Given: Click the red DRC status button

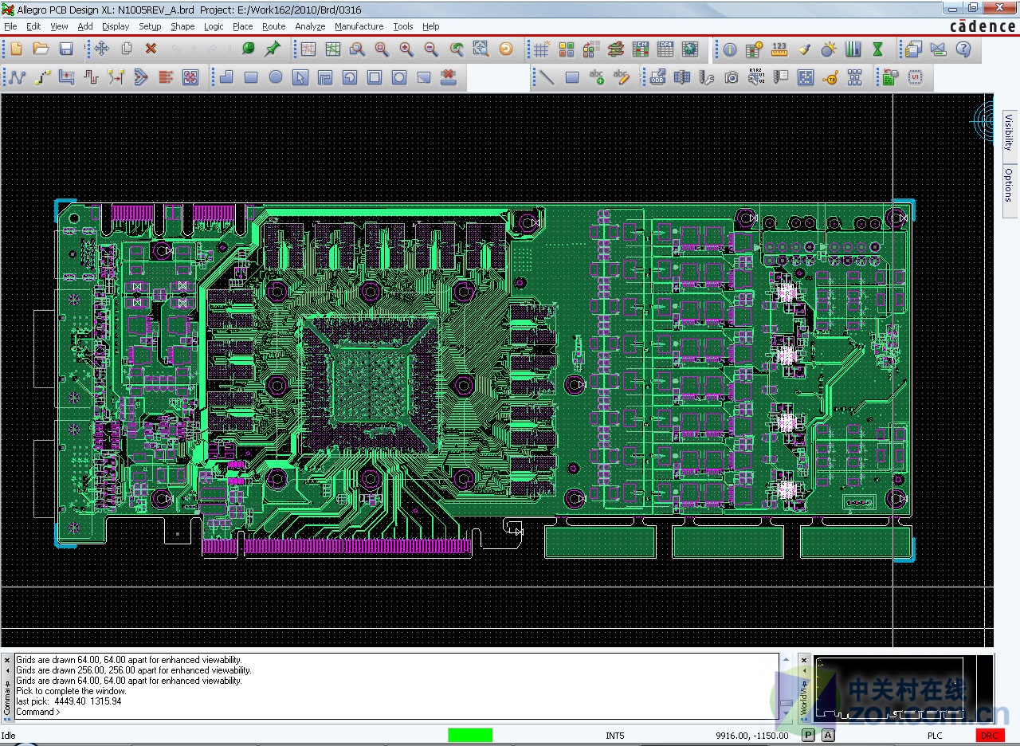Looking at the screenshot, I should (989, 735).
